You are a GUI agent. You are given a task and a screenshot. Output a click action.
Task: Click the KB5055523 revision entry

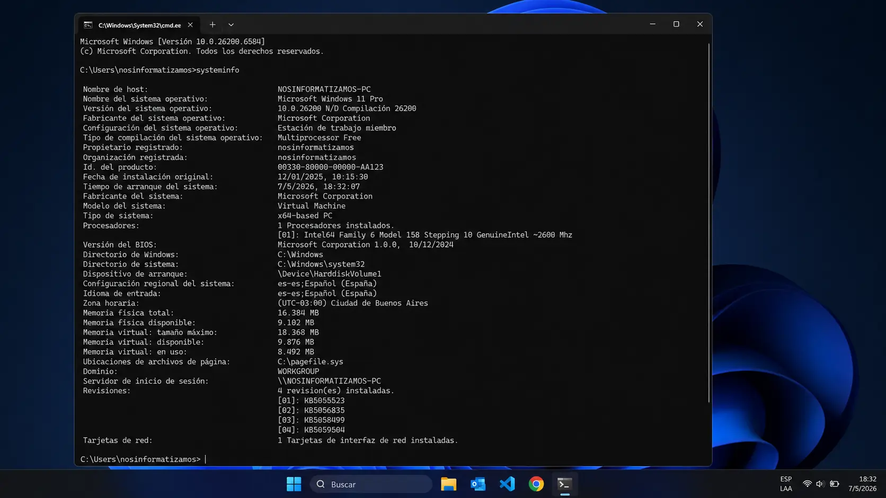coord(311,401)
